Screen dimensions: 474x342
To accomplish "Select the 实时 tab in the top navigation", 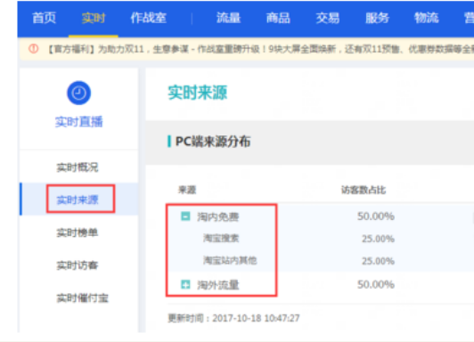I will [94, 18].
